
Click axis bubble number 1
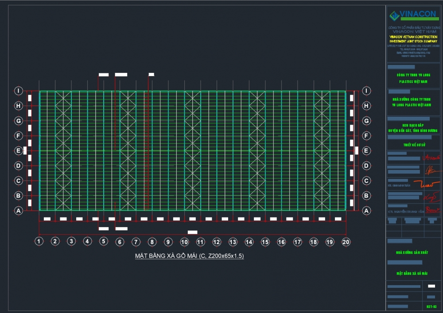pos(39,241)
